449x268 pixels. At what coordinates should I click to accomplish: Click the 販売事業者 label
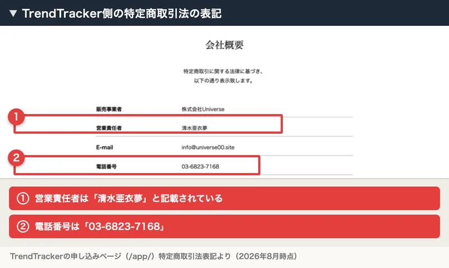(109, 109)
